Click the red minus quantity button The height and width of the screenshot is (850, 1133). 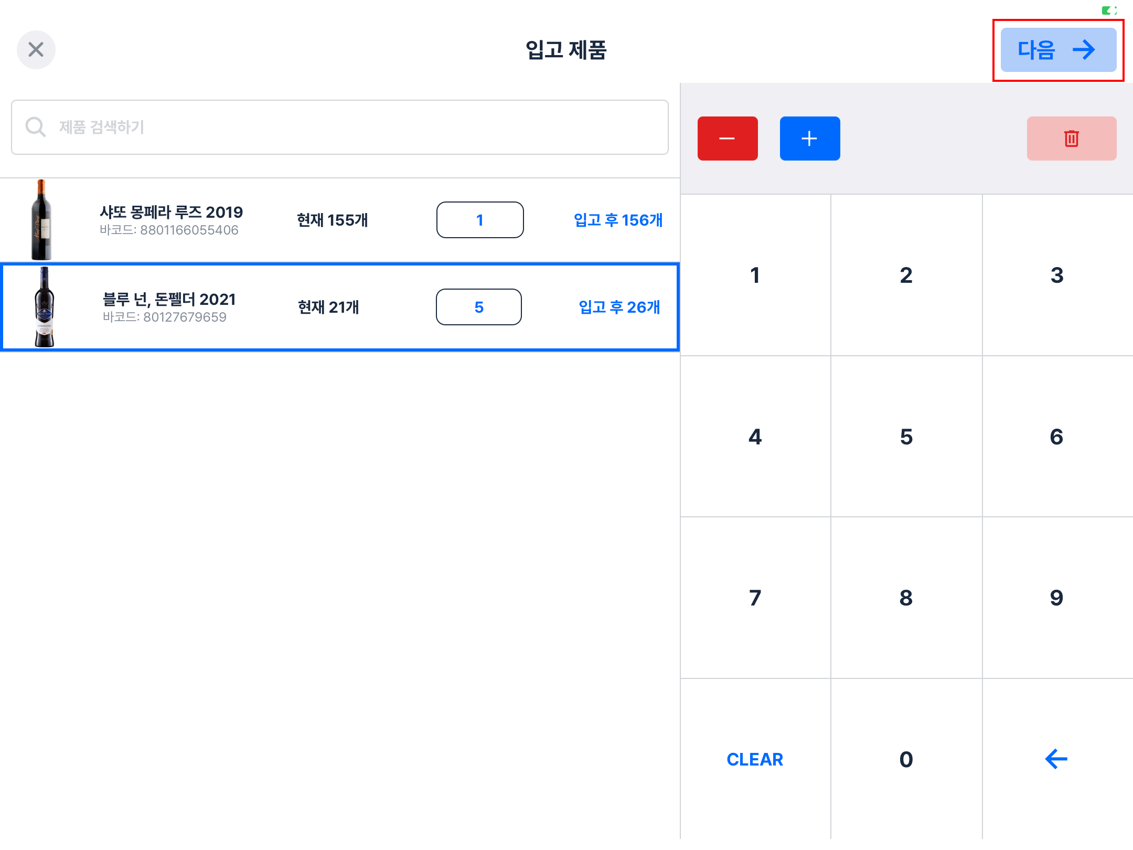(x=727, y=139)
